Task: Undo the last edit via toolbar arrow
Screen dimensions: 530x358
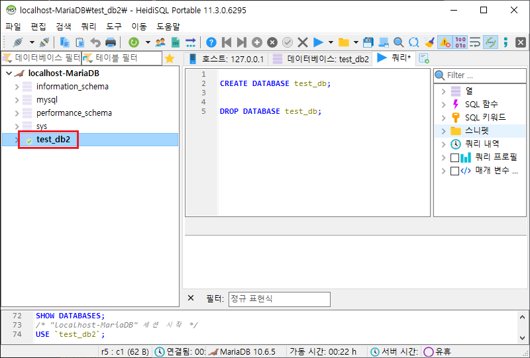Action: click(95, 42)
